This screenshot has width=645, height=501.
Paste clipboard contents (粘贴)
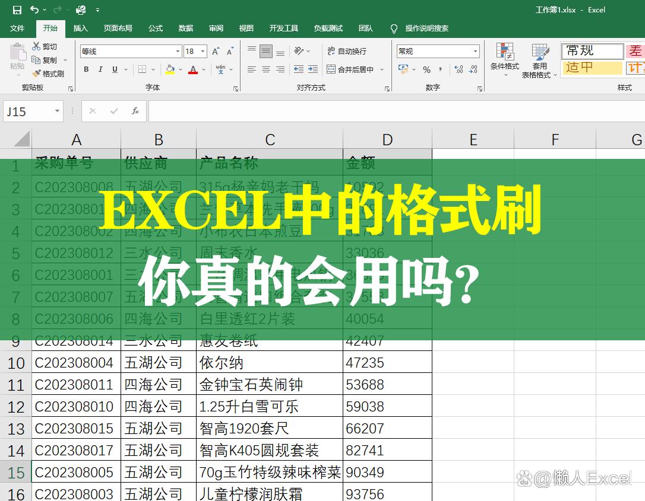17,59
